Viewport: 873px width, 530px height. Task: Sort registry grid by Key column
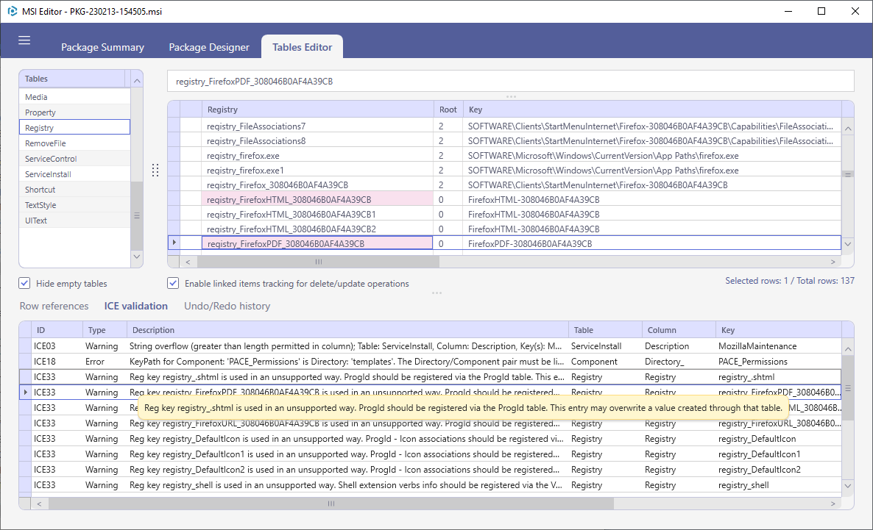click(651, 110)
